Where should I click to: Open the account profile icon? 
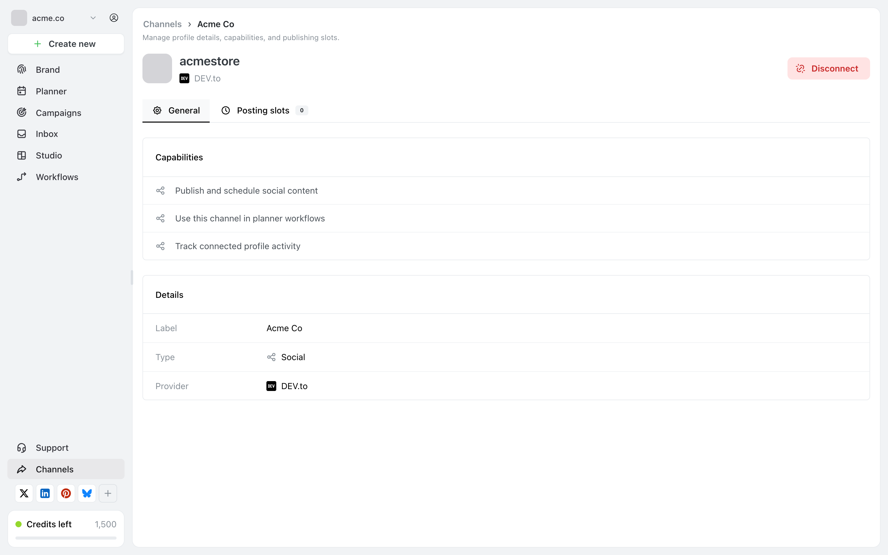(x=114, y=18)
